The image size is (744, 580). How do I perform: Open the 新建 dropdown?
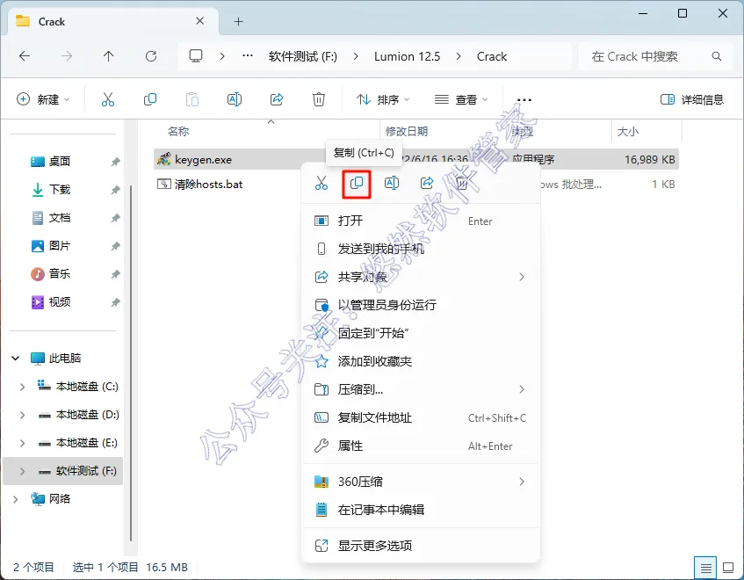(x=43, y=99)
